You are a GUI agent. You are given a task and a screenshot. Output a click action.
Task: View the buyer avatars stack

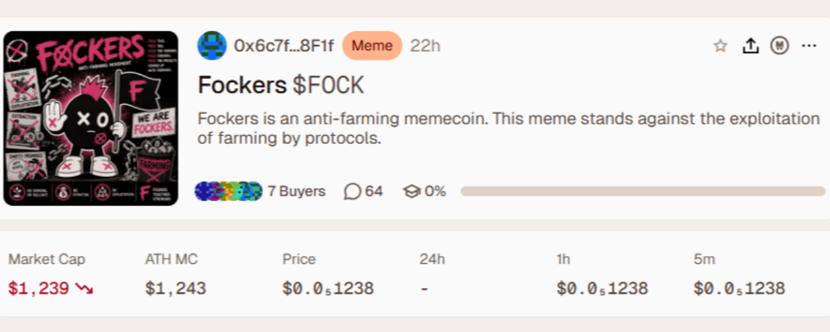click(x=228, y=191)
